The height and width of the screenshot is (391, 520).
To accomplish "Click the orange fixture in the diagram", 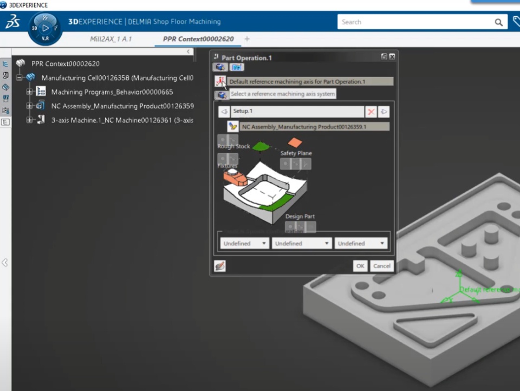I will (x=235, y=178).
